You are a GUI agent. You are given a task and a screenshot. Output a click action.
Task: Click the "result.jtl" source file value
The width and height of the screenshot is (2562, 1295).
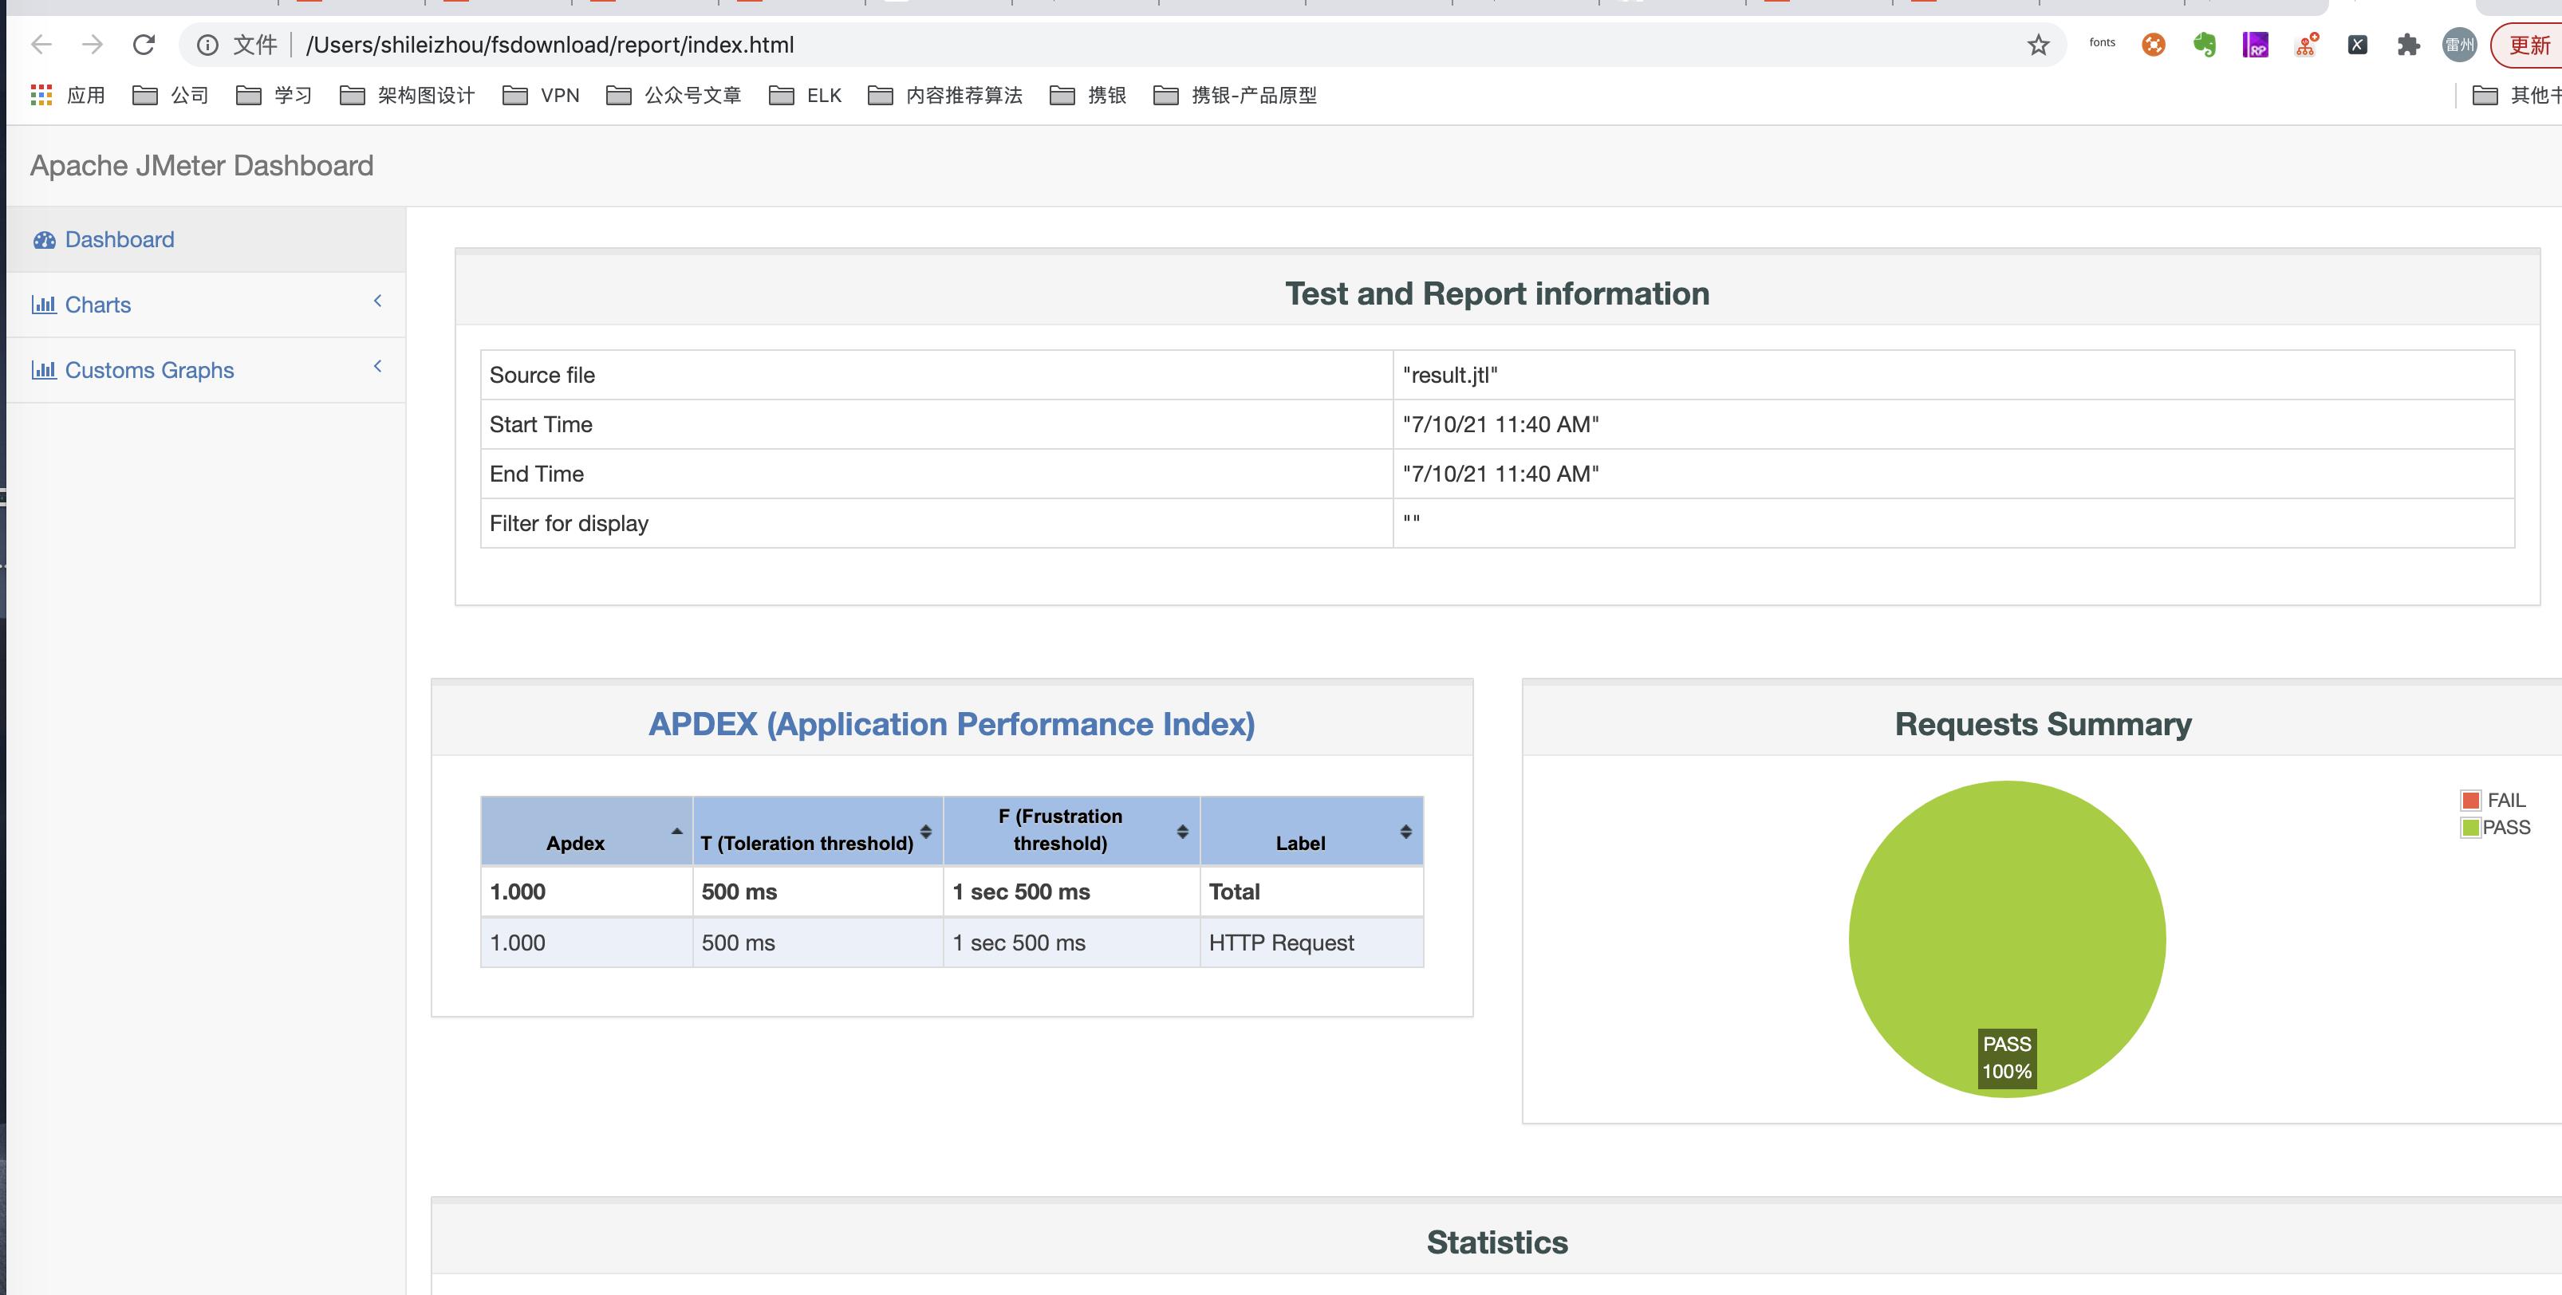click(1449, 375)
